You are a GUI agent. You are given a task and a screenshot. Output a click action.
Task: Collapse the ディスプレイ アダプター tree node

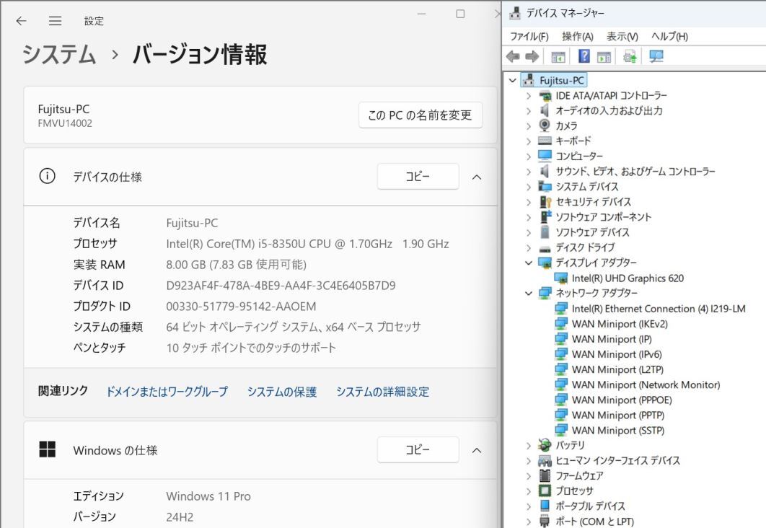[529, 263]
